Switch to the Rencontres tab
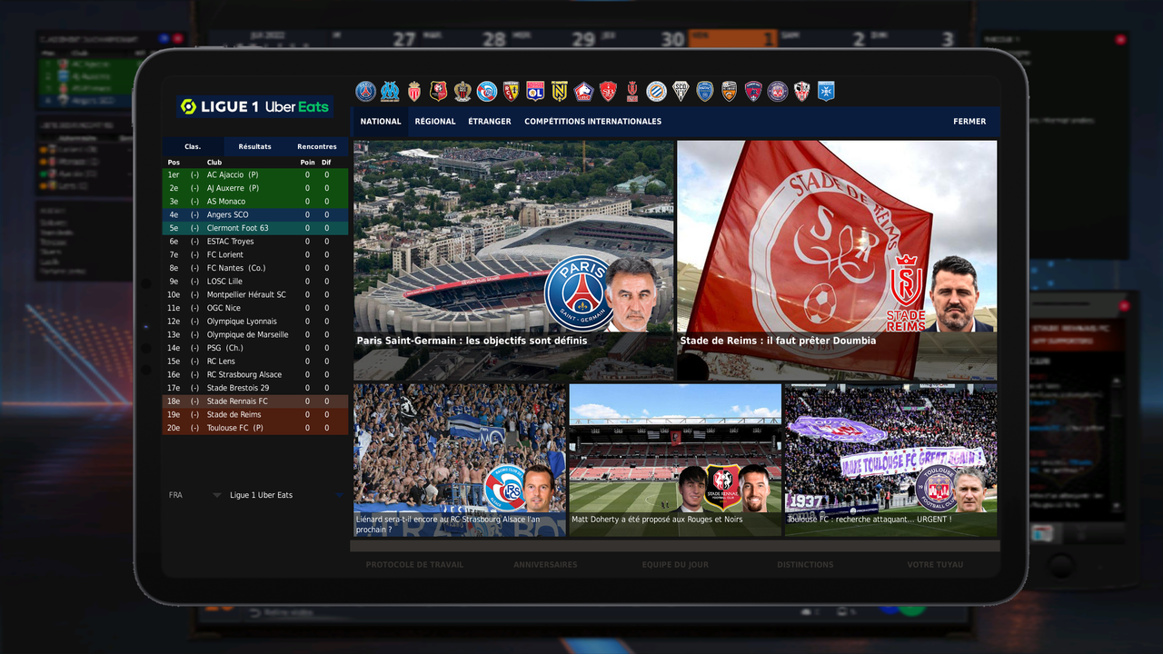 317,146
